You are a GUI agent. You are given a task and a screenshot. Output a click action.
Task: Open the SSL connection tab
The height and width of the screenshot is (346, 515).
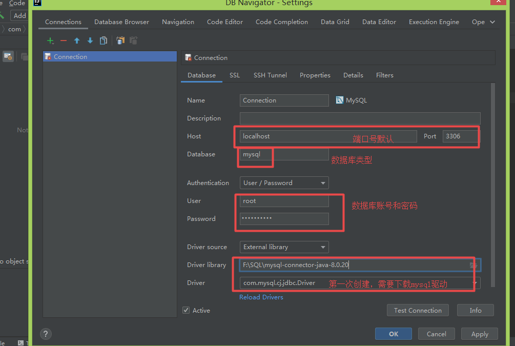click(235, 75)
